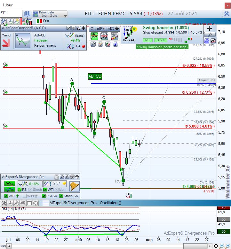Toggle lower bullish divergence pattern button
The image size is (231, 249).
coord(10,189)
